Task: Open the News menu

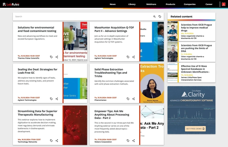Action: 112,4
